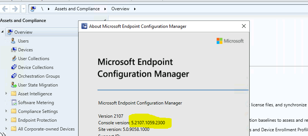
Task: Click Site version 5.0.9058.1000 text
Action: point(124,129)
